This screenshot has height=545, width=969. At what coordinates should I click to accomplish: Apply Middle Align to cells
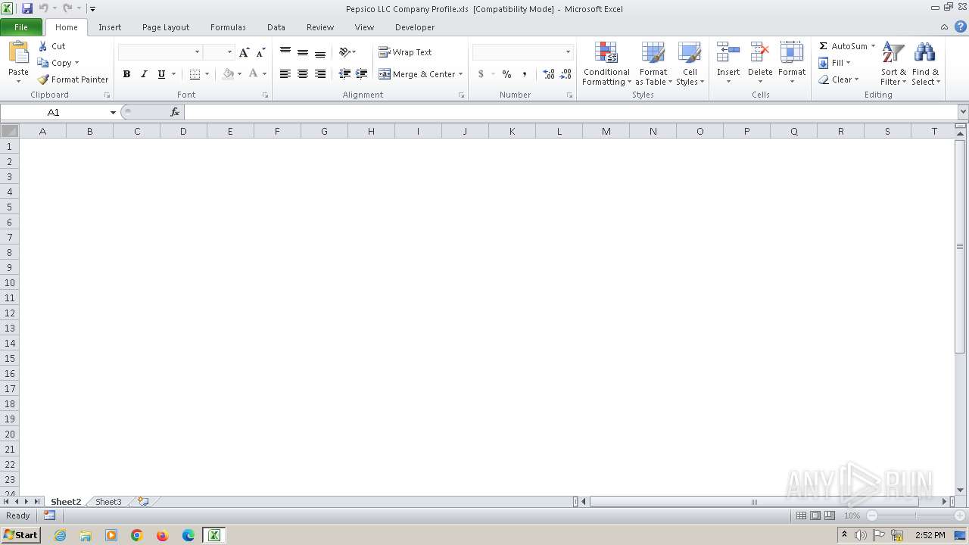(303, 52)
